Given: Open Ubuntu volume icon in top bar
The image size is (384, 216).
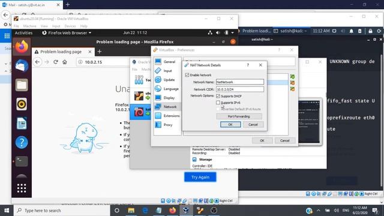Looking at the screenshot, I should point(218,32).
